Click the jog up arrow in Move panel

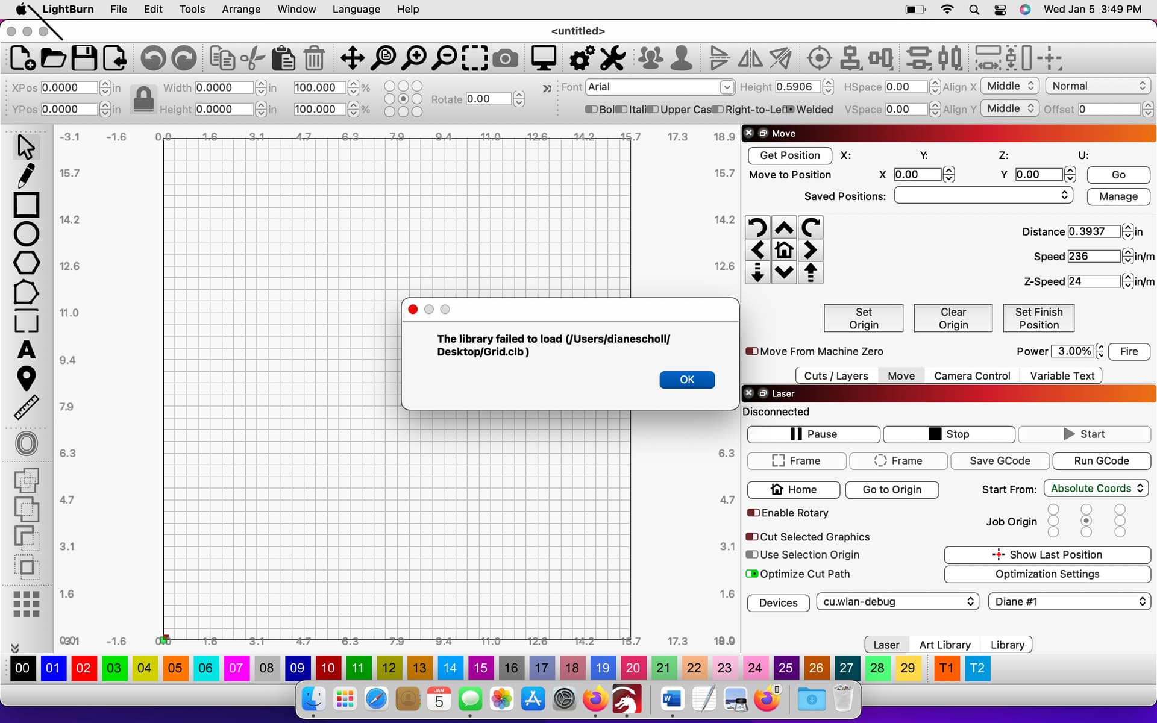coord(784,228)
